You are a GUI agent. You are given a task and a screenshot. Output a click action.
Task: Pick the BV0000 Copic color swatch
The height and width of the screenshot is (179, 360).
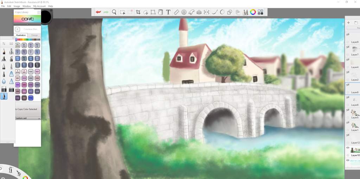tap(18, 45)
